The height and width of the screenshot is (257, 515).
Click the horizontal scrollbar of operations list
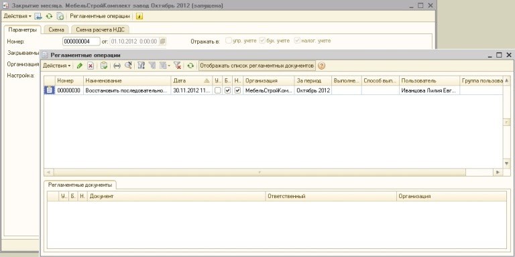(260, 172)
